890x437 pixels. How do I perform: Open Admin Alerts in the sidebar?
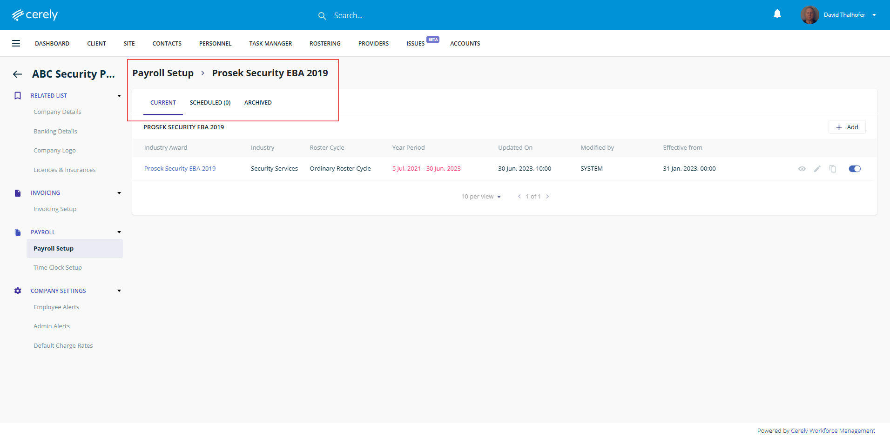pyautogui.click(x=52, y=326)
